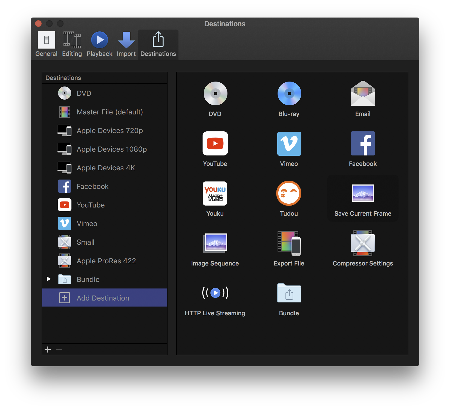
Task: Click the HTTP Live Streaming icon
Action: [x=215, y=293]
